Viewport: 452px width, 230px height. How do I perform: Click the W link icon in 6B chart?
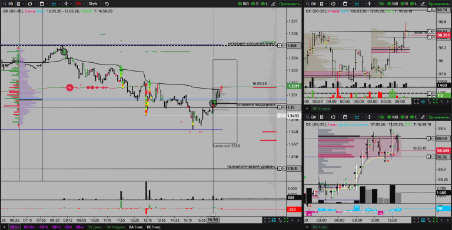pyautogui.click(x=93, y=4)
